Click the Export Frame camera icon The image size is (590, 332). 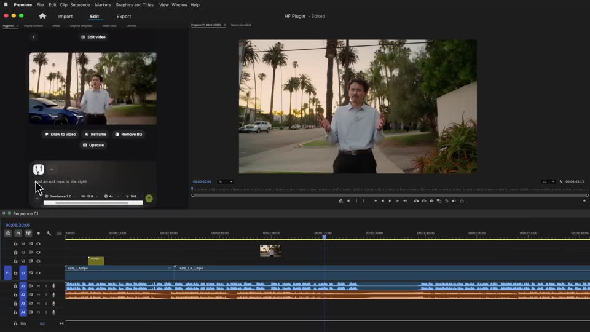(x=431, y=201)
